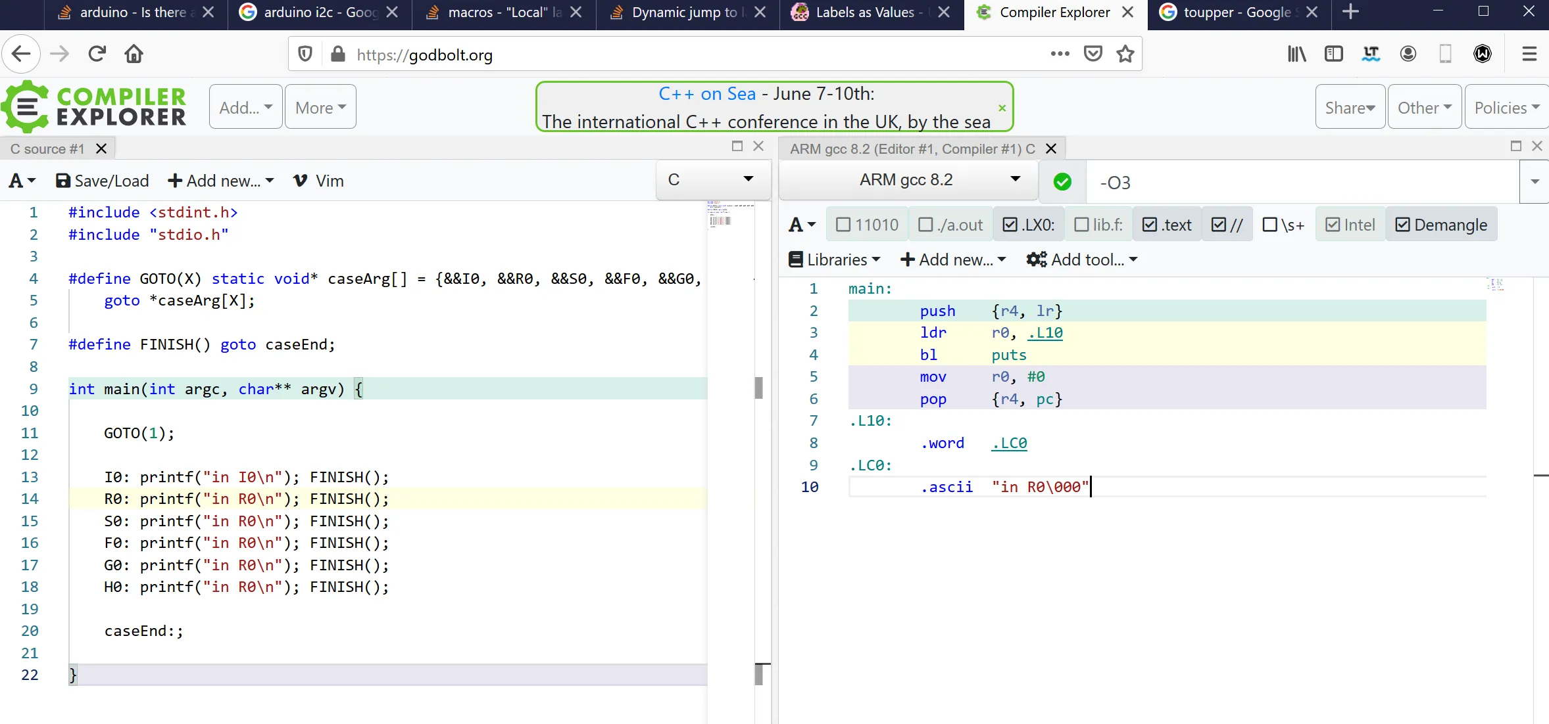
Task: Expand the Libraries dropdown
Action: coord(835,260)
